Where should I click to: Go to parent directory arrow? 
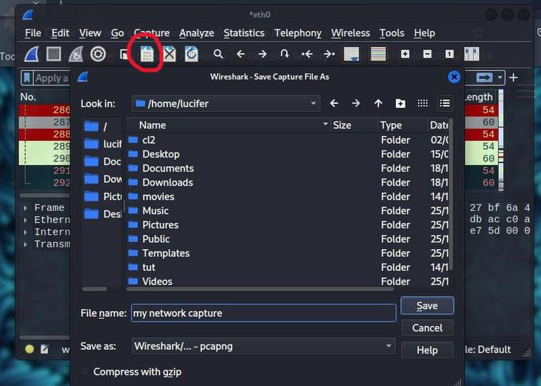pos(378,103)
